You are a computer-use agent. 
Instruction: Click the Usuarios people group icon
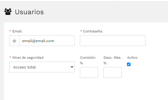[8, 12]
